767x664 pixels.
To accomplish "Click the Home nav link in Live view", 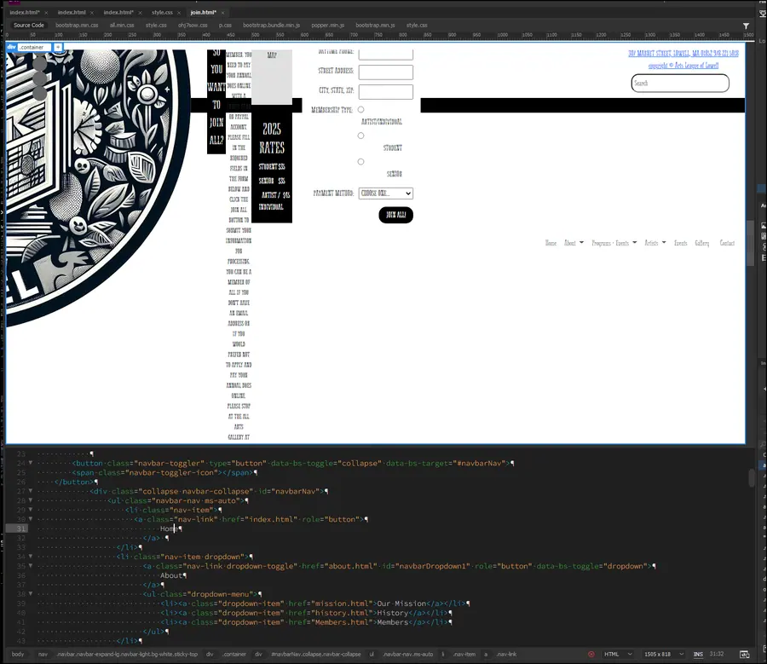I will pos(551,243).
